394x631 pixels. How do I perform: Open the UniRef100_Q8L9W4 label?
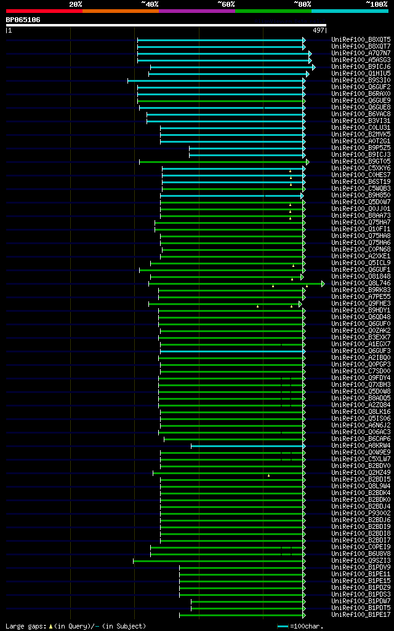pos(361,486)
